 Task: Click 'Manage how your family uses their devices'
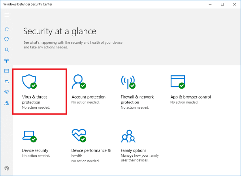point(140,158)
